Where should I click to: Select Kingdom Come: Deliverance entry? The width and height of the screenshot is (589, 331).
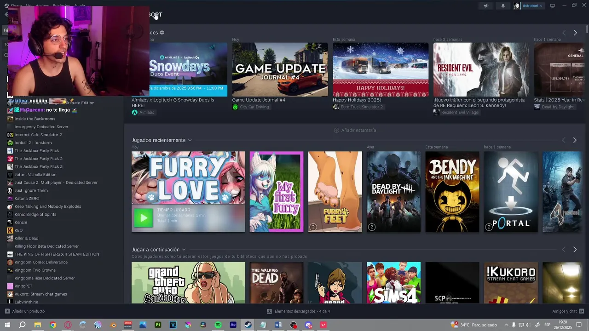(40, 262)
